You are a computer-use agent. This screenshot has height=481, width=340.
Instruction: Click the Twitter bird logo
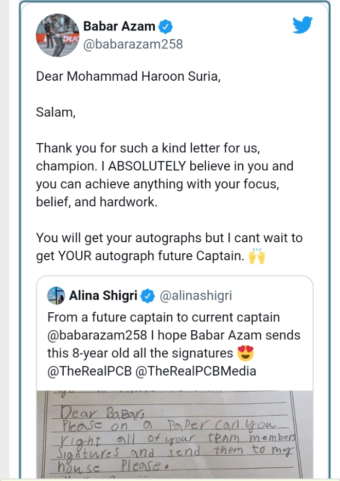[302, 25]
